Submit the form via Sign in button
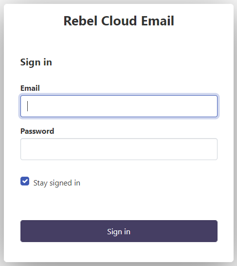This screenshot has height=266, width=237. tap(119, 231)
